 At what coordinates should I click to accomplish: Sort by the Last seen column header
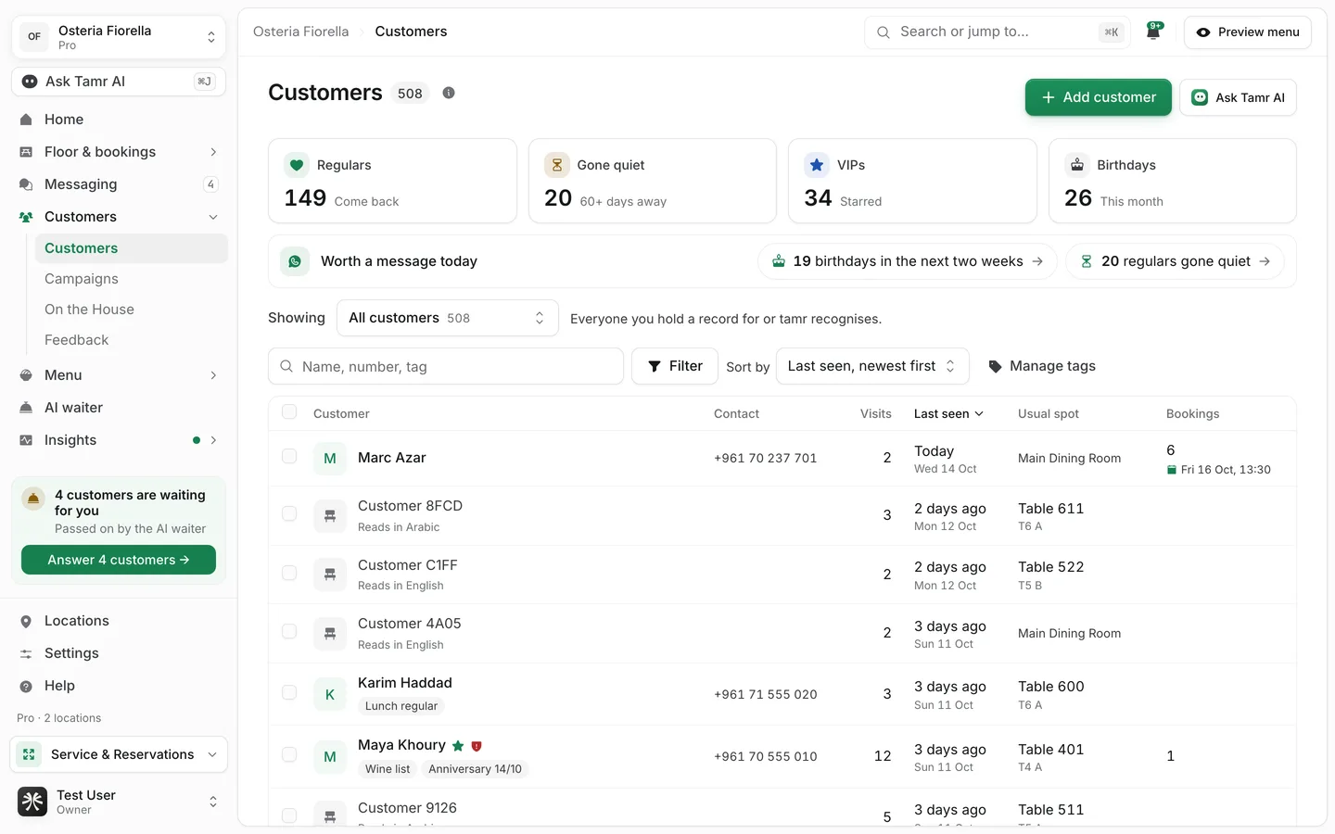point(948,413)
